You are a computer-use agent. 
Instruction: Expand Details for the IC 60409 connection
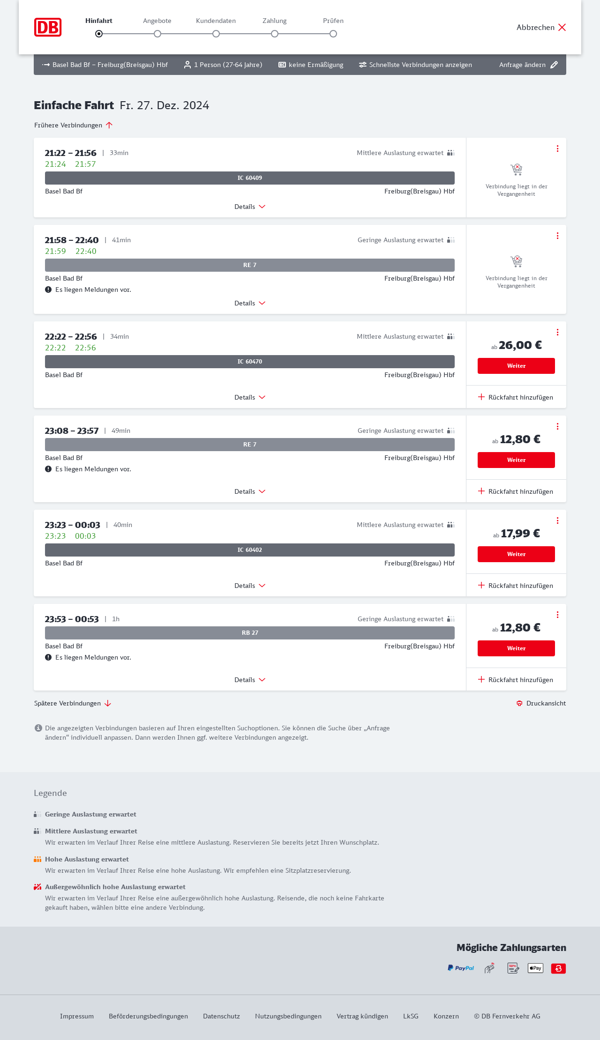tap(249, 207)
